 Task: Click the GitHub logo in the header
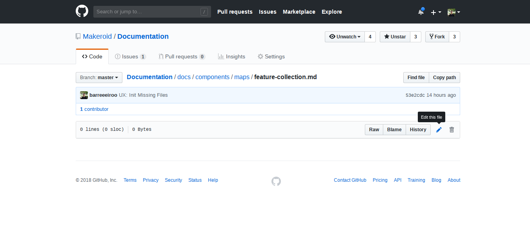tap(82, 11)
